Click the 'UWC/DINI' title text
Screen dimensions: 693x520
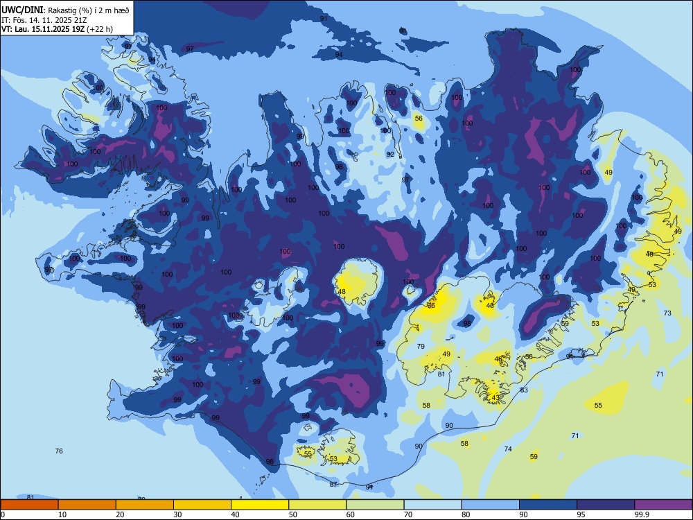[23, 10]
